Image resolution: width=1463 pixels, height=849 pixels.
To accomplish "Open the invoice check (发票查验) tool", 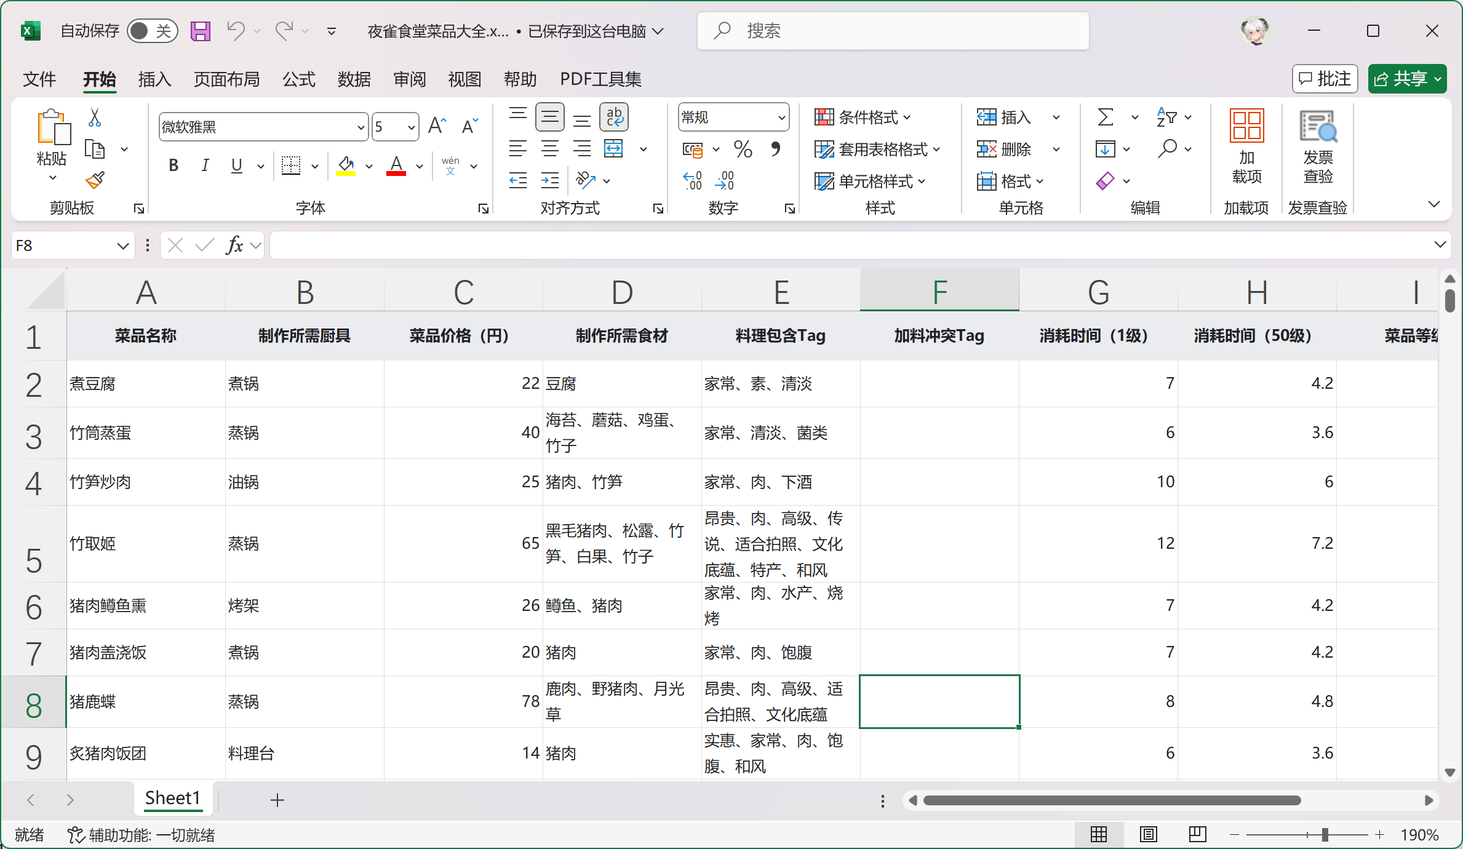I will [1318, 146].
